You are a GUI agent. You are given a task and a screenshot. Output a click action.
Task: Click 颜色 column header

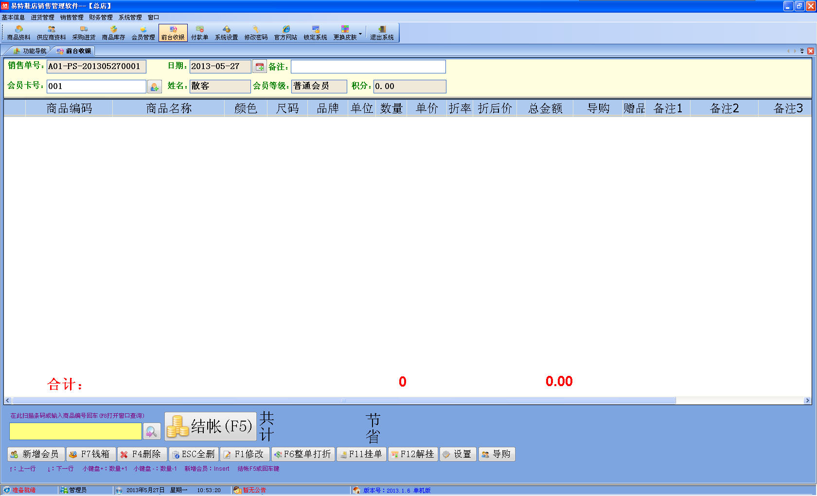(246, 108)
